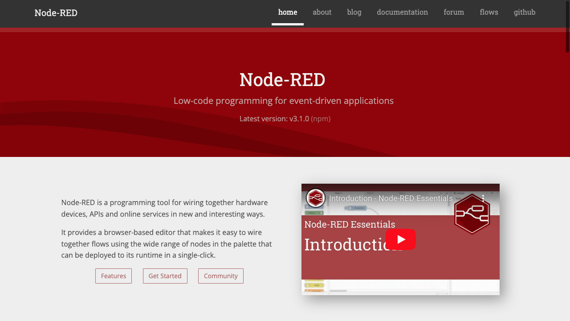The width and height of the screenshot is (570, 321).
Task: Open the github page from the navbar
Action: 525,12
